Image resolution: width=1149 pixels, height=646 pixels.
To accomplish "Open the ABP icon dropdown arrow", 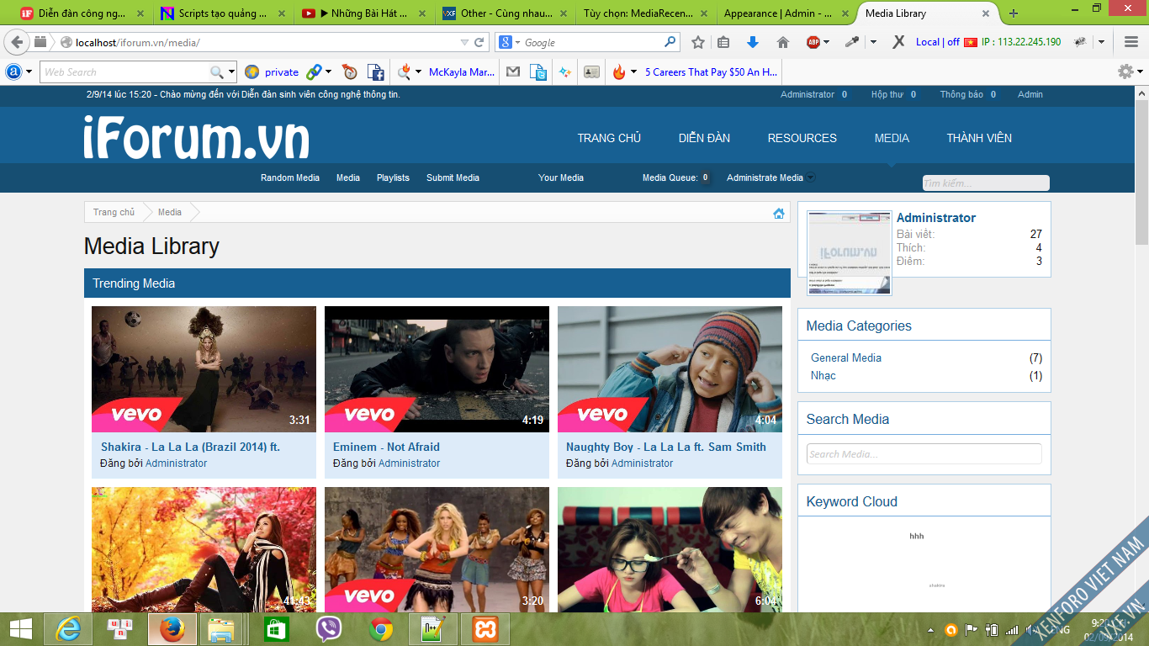I will [x=826, y=42].
